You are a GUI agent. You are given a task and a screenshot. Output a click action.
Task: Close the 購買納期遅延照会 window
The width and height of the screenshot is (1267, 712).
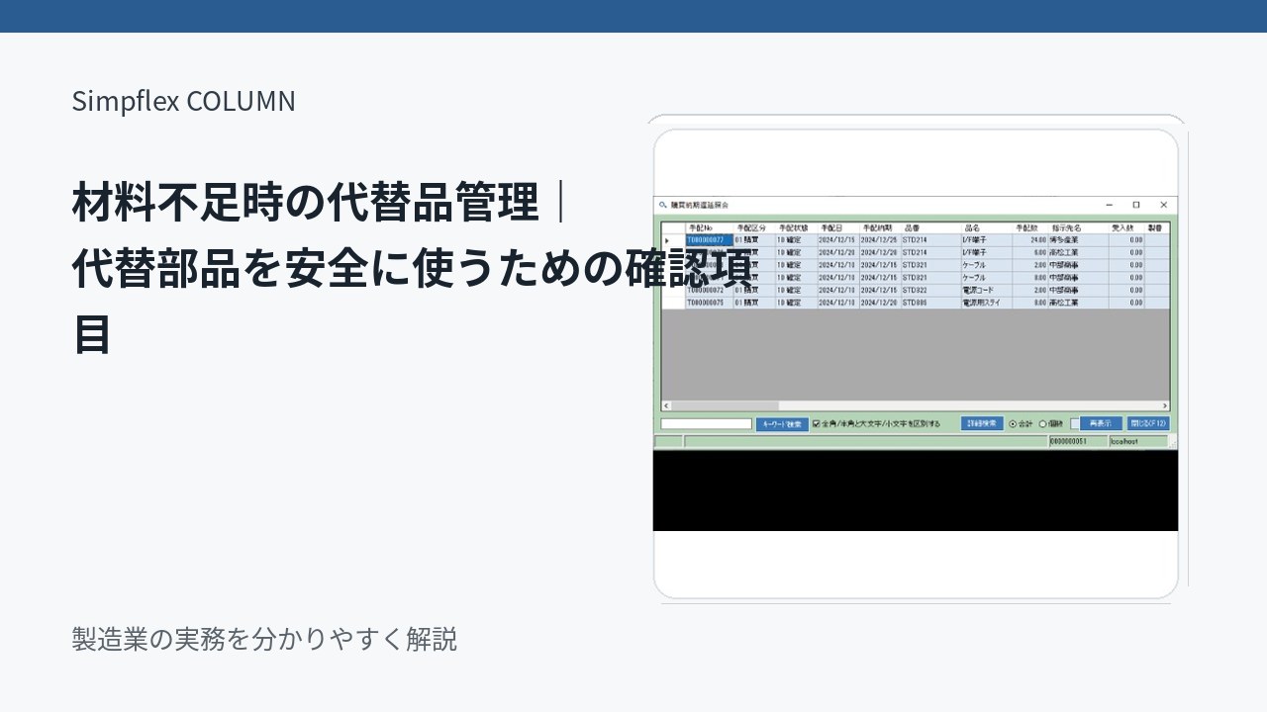(x=1163, y=205)
